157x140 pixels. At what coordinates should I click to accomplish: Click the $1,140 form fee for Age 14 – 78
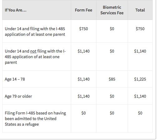[84, 79]
